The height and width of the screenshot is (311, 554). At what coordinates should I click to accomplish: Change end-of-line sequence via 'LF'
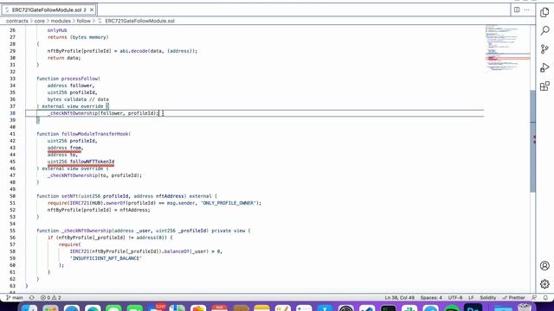coord(471,297)
